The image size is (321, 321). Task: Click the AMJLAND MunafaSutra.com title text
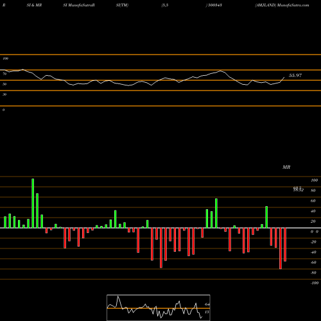point(282,5)
